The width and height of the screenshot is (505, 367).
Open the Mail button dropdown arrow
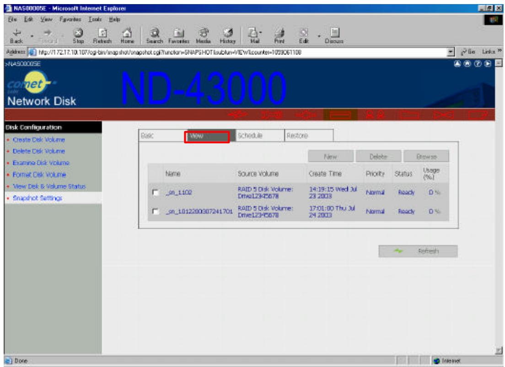point(261,33)
